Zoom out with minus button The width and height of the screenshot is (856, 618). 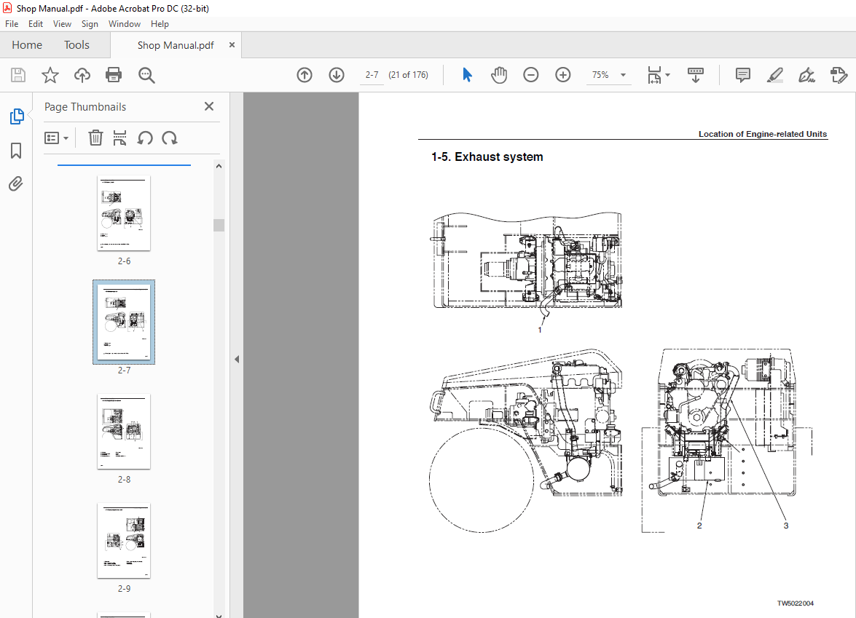point(530,75)
